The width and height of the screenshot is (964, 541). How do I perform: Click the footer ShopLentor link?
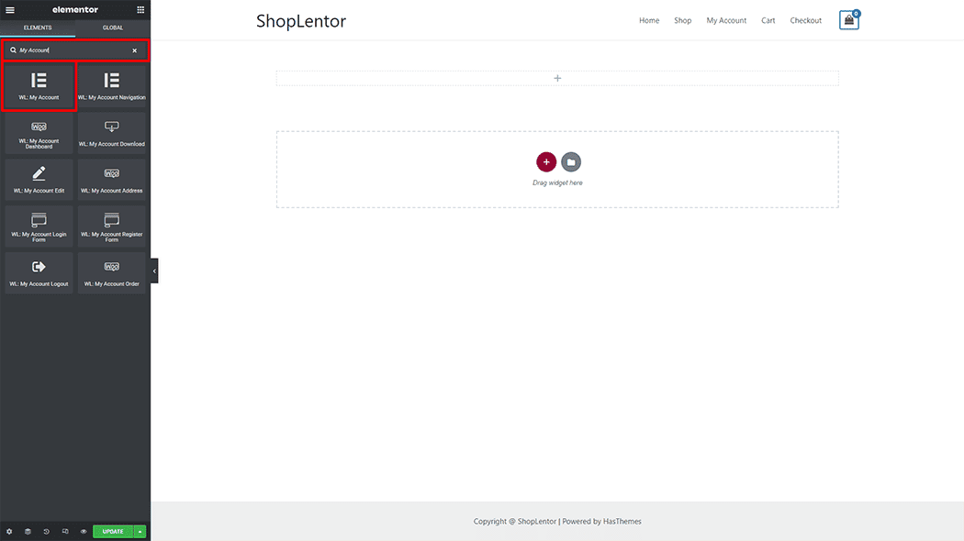(x=537, y=522)
